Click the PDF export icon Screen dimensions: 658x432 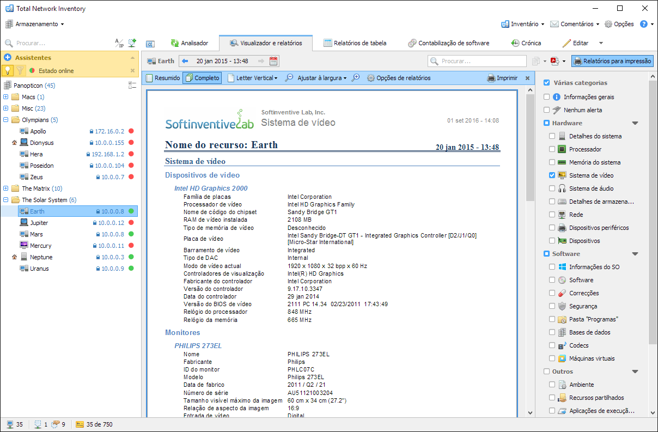(555, 61)
